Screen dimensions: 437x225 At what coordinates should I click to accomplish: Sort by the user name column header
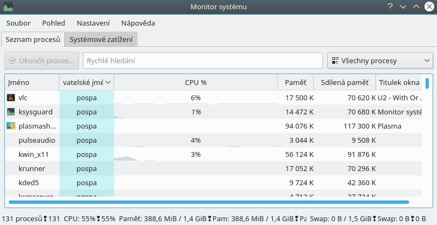86,82
